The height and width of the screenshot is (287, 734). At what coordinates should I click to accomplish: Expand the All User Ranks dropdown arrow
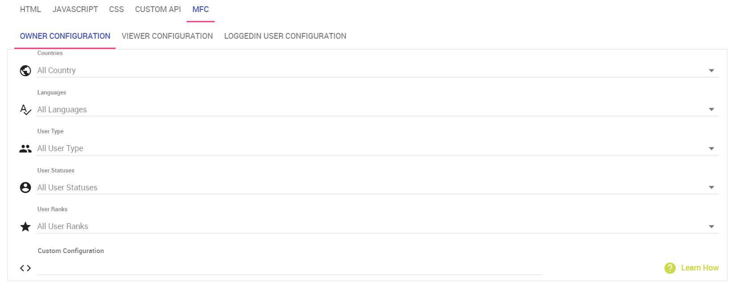tap(711, 227)
